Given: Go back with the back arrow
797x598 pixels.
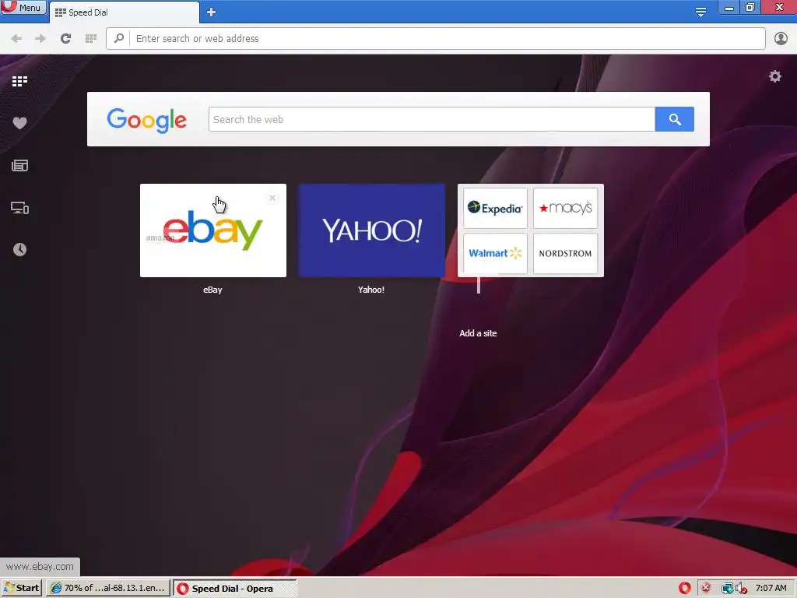Looking at the screenshot, I should coord(16,39).
